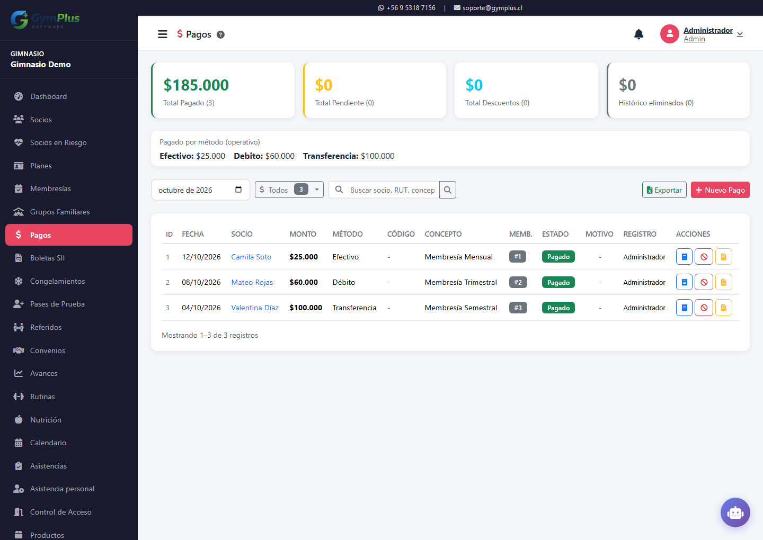Open the Mateo Rojas member link
This screenshot has height=540, width=763.
[252, 282]
